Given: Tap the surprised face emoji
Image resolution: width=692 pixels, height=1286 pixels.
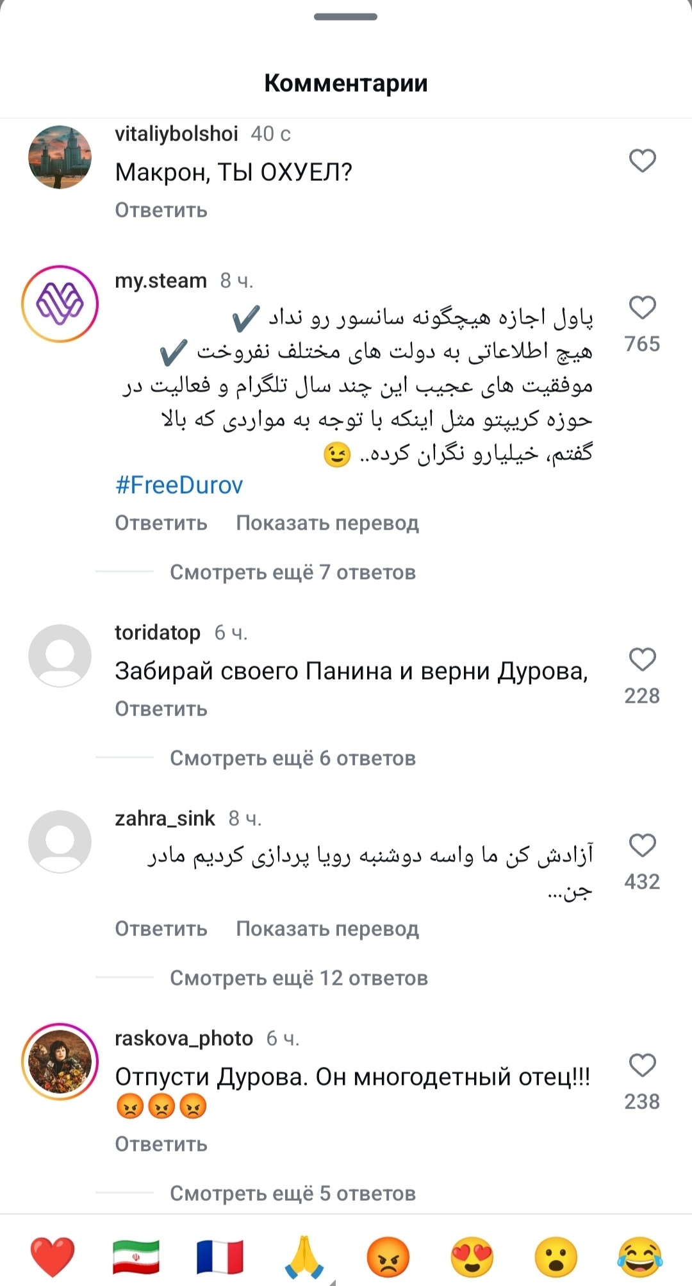Looking at the screenshot, I should tap(556, 1257).
